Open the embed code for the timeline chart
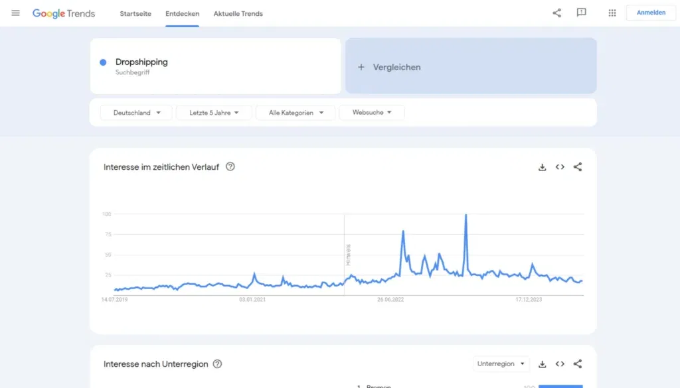Image resolution: width=680 pixels, height=388 pixels. click(560, 167)
